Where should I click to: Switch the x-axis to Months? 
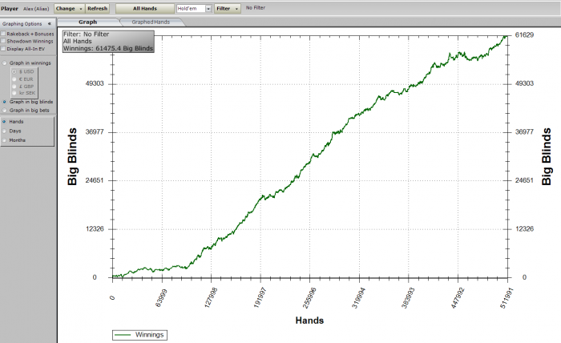click(x=4, y=140)
